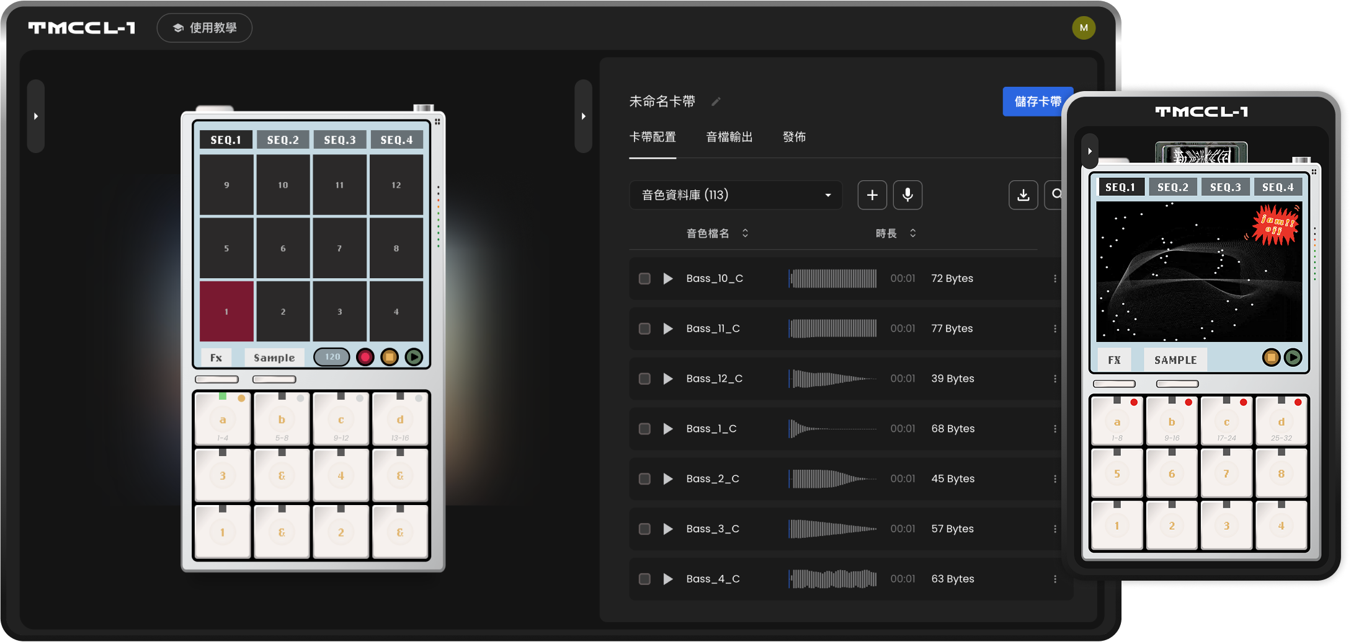Expand the left sidebar panel arrow
1351x642 pixels.
point(36,116)
